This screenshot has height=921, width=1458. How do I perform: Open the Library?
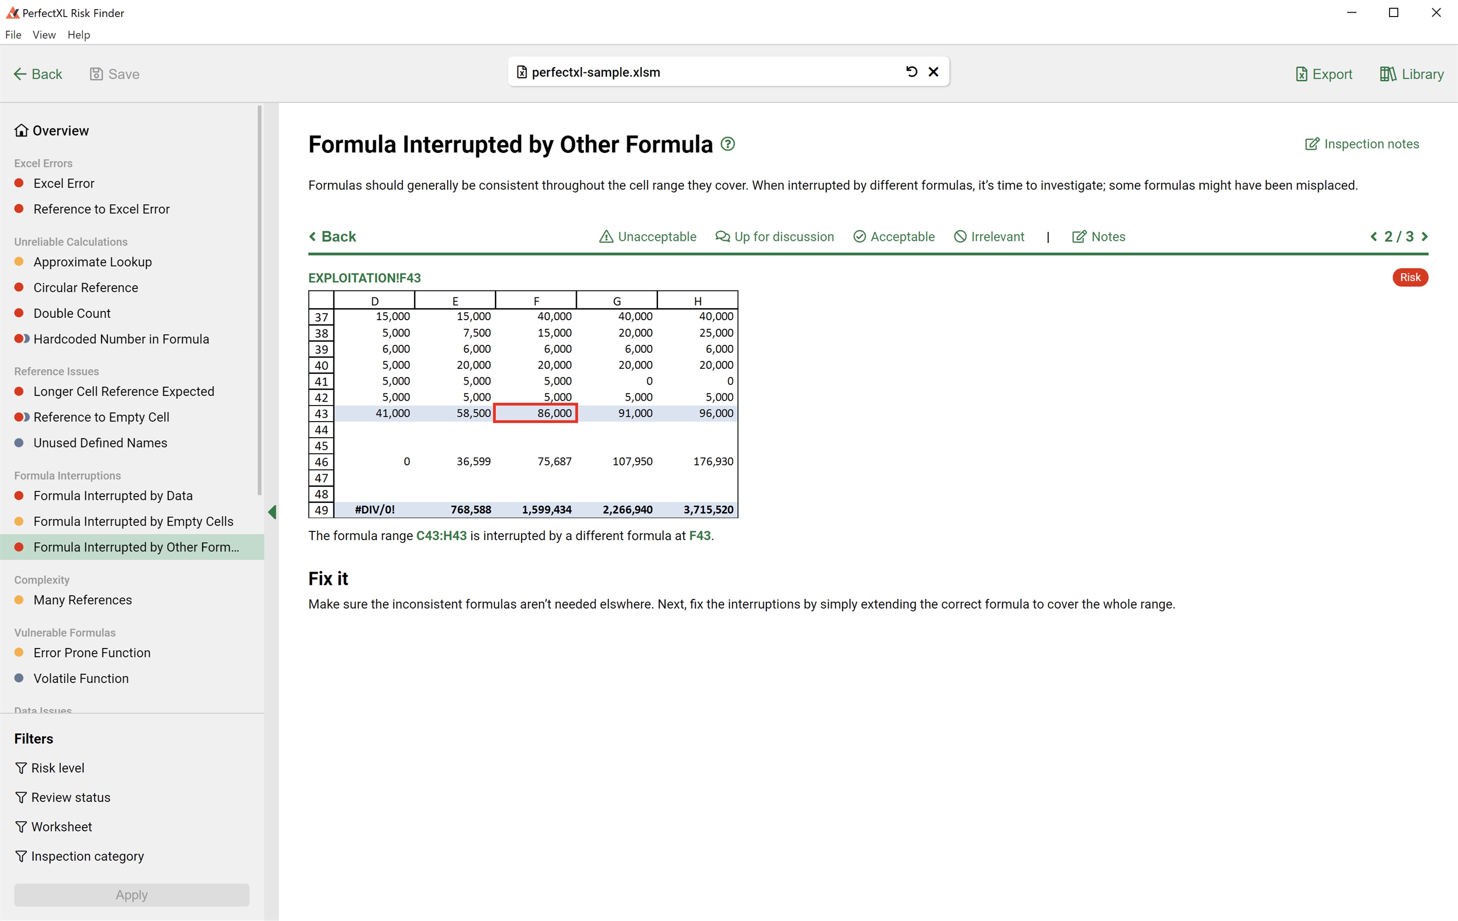pyautogui.click(x=1411, y=74)
